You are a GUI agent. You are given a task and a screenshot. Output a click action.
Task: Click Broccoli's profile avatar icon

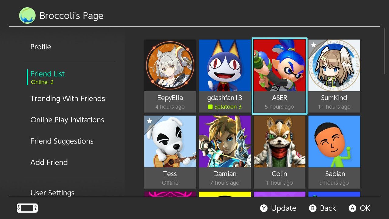click(27, 16)
